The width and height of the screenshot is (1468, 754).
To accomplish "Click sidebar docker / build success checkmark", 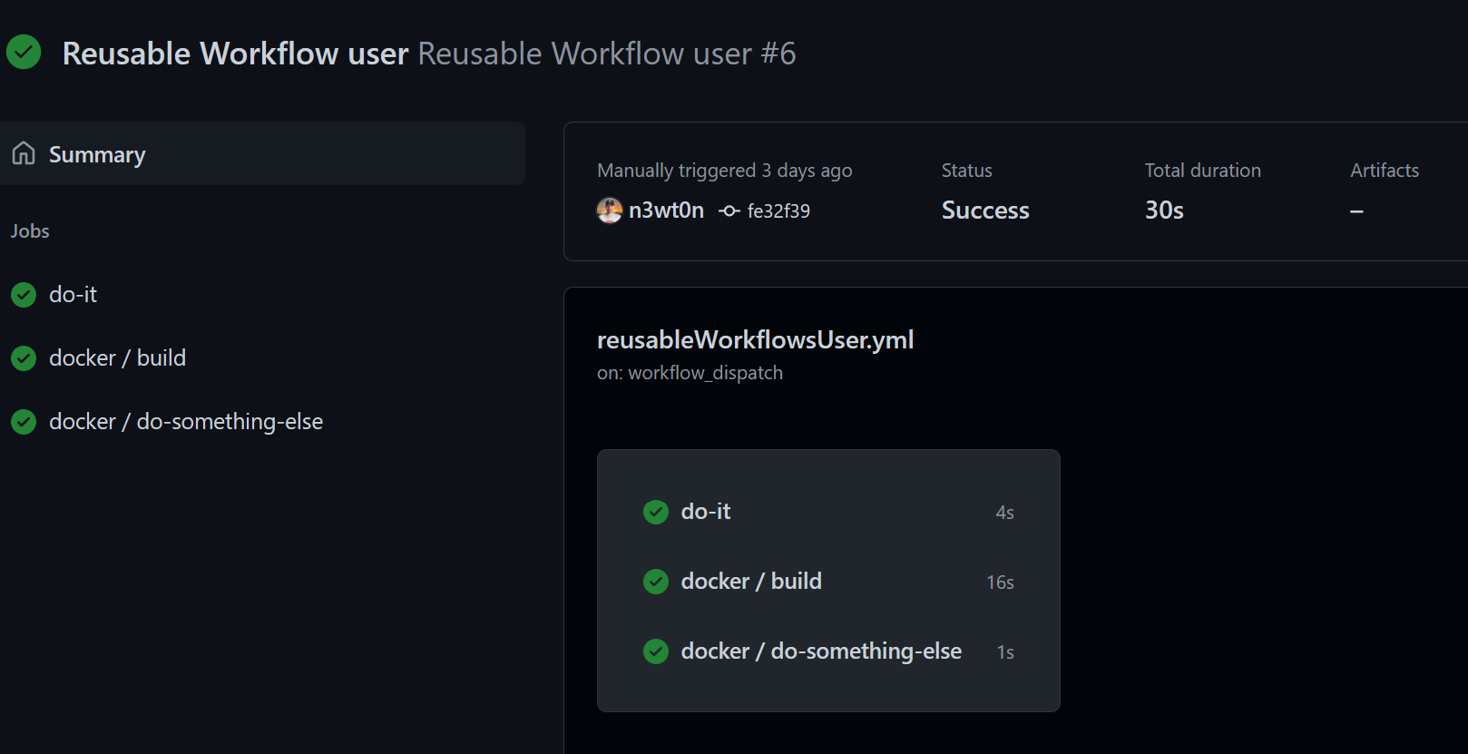I will 24,358.
